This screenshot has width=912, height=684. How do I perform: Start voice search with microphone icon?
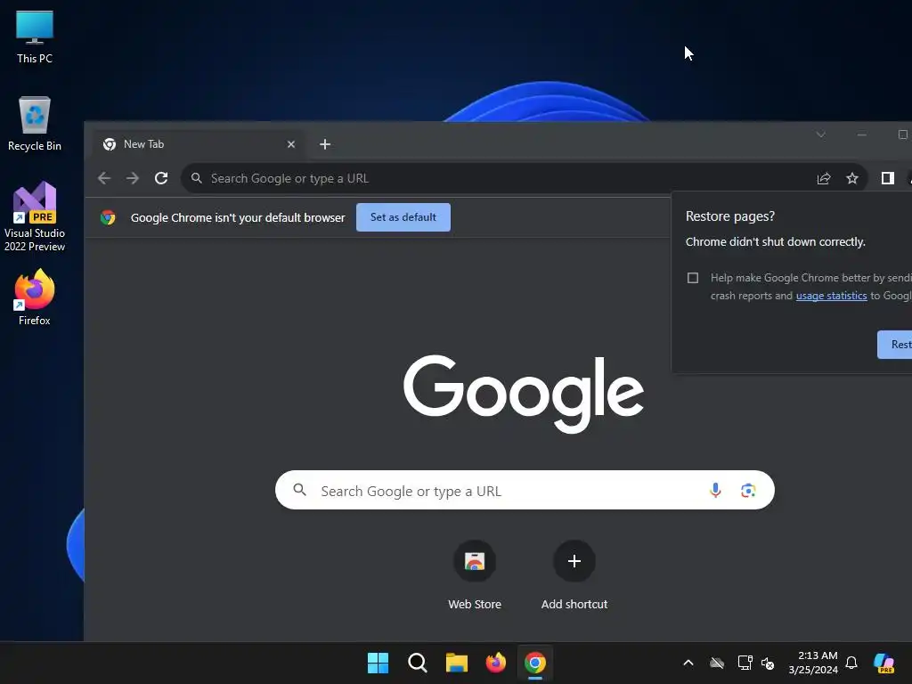(715, 491)
